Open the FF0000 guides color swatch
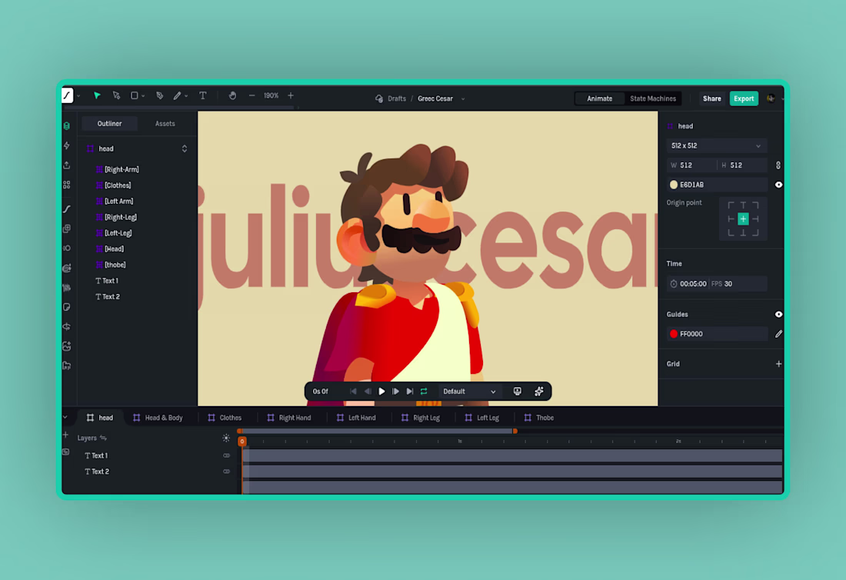The height and width of the screenshot is (580, 846). click(674, 334)
